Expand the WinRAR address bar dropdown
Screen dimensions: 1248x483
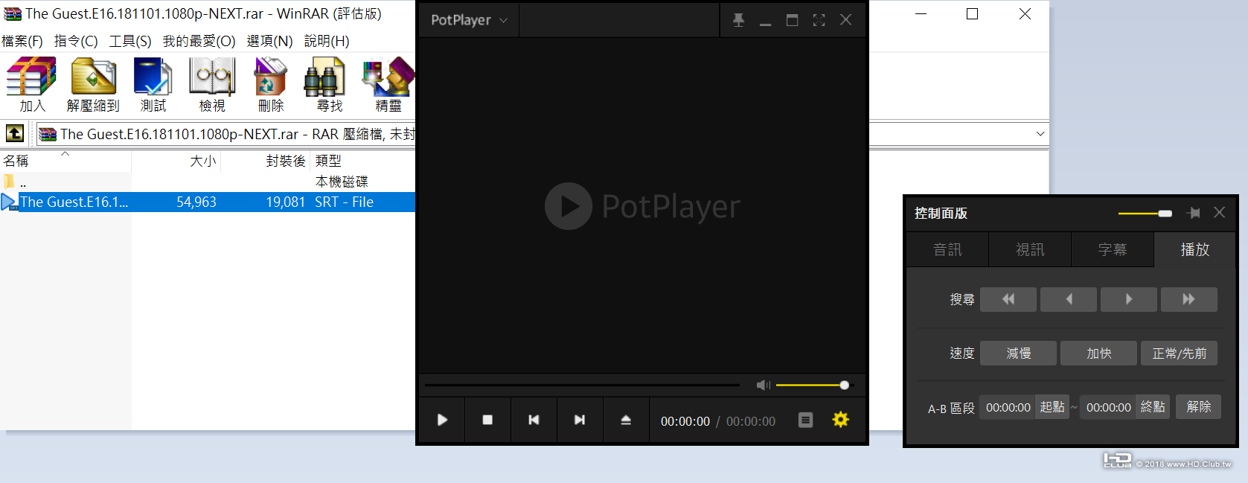[1040, 134]
